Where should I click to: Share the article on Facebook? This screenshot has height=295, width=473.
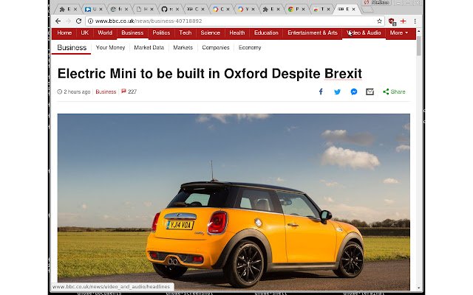tap(321, 91)
